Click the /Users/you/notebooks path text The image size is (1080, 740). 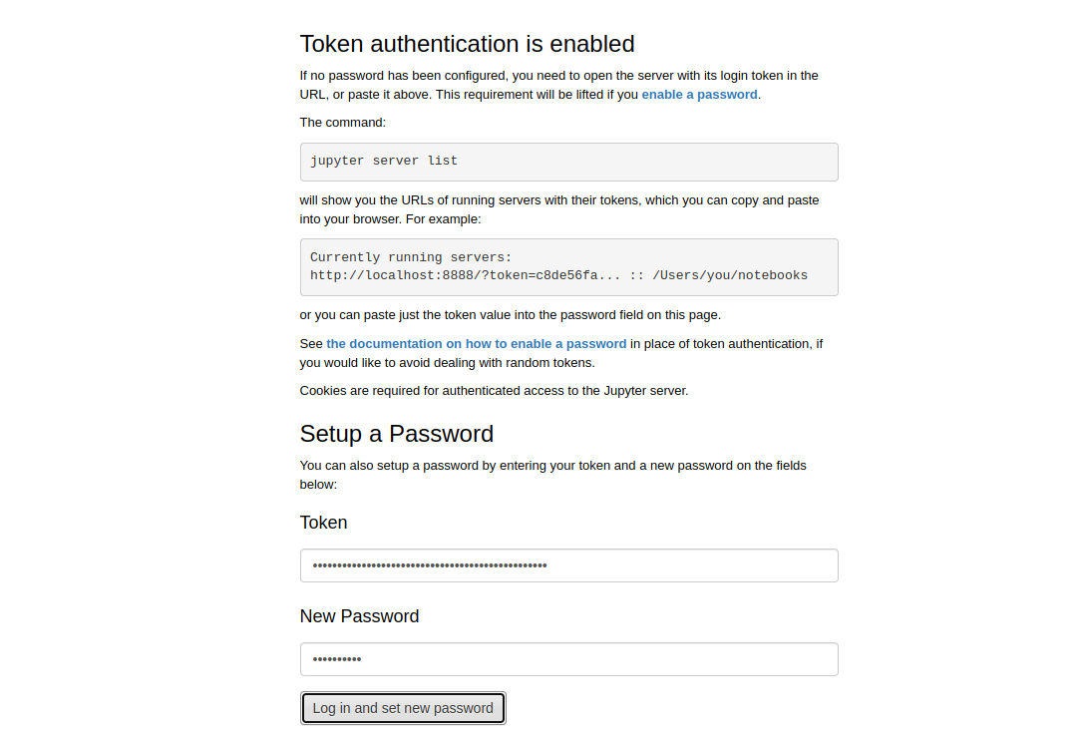(x=730, y=276)
